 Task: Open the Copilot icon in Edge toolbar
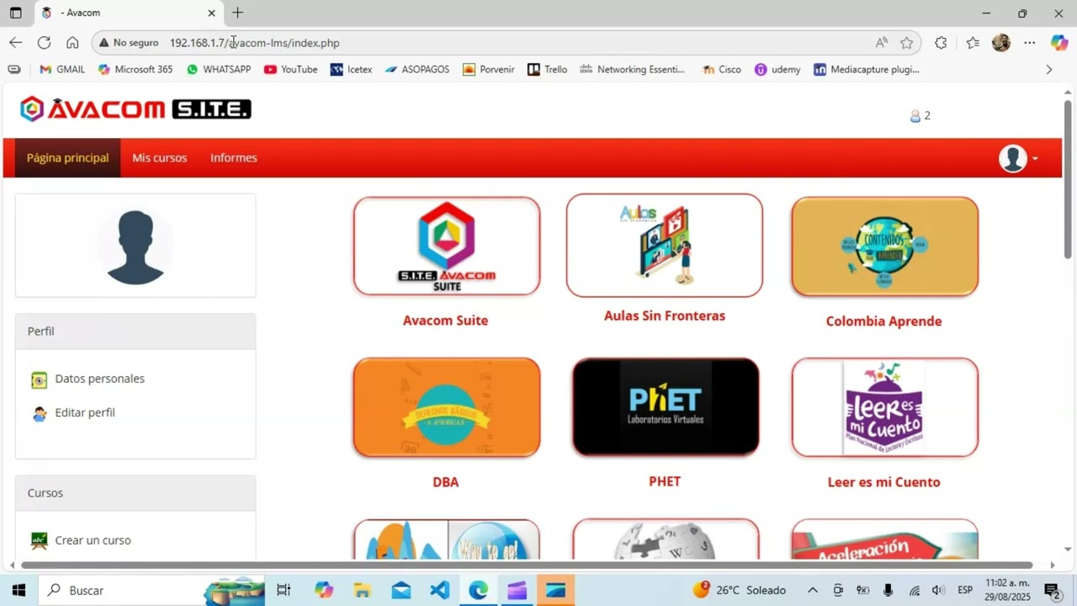point(1059,42)
